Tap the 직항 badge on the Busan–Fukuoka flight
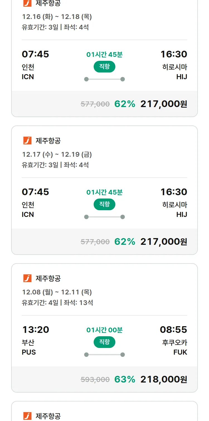The width and height of the screenshot is (209, 421). [104, 342]
